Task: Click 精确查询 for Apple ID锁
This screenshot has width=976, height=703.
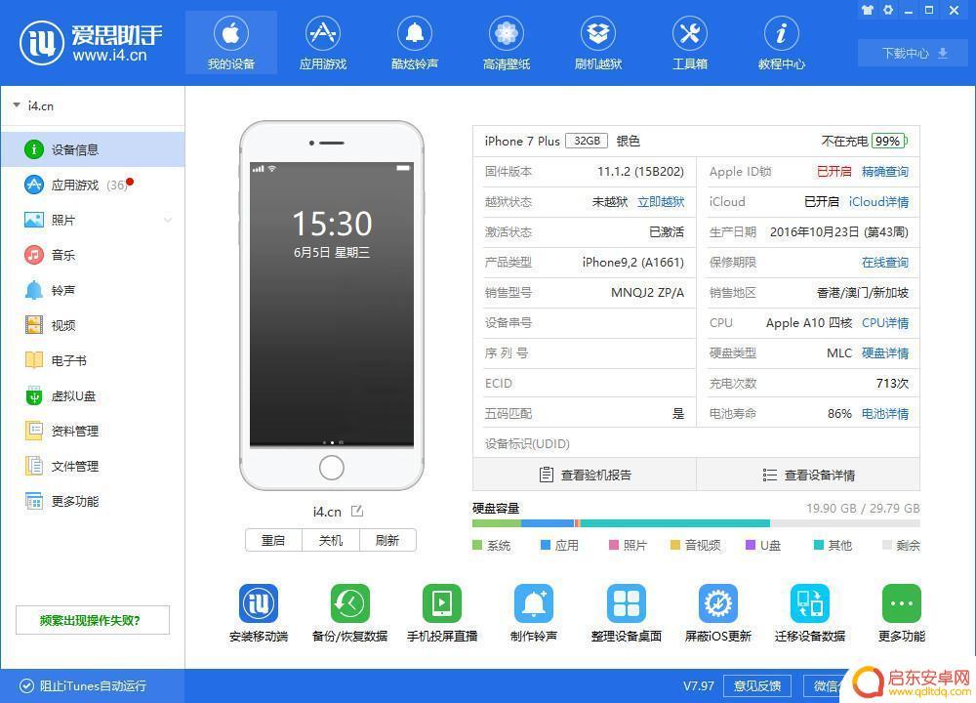Action: [x=884, y=172]
